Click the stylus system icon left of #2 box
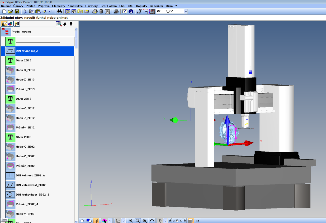Screen dimensions: 326x223 pos(152,11)
